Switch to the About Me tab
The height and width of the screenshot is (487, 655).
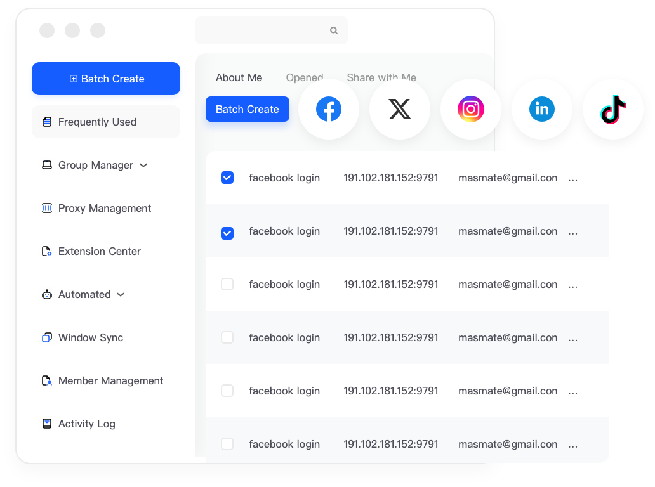coord(239,77)
